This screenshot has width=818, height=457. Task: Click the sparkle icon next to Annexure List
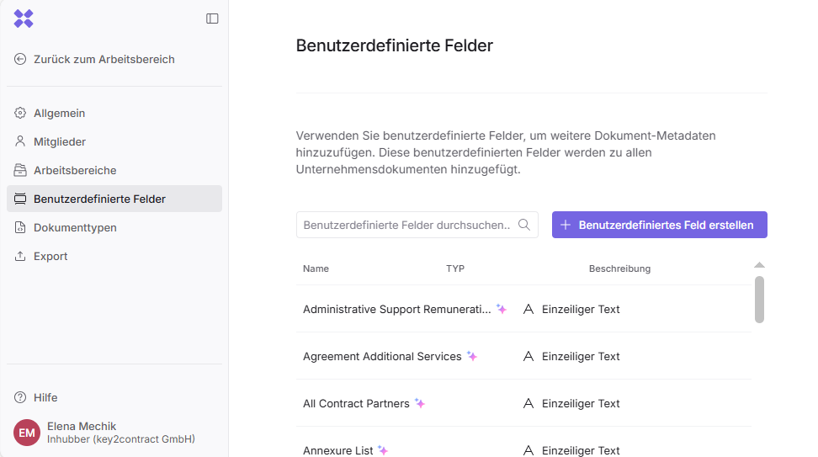click(383, 450)
